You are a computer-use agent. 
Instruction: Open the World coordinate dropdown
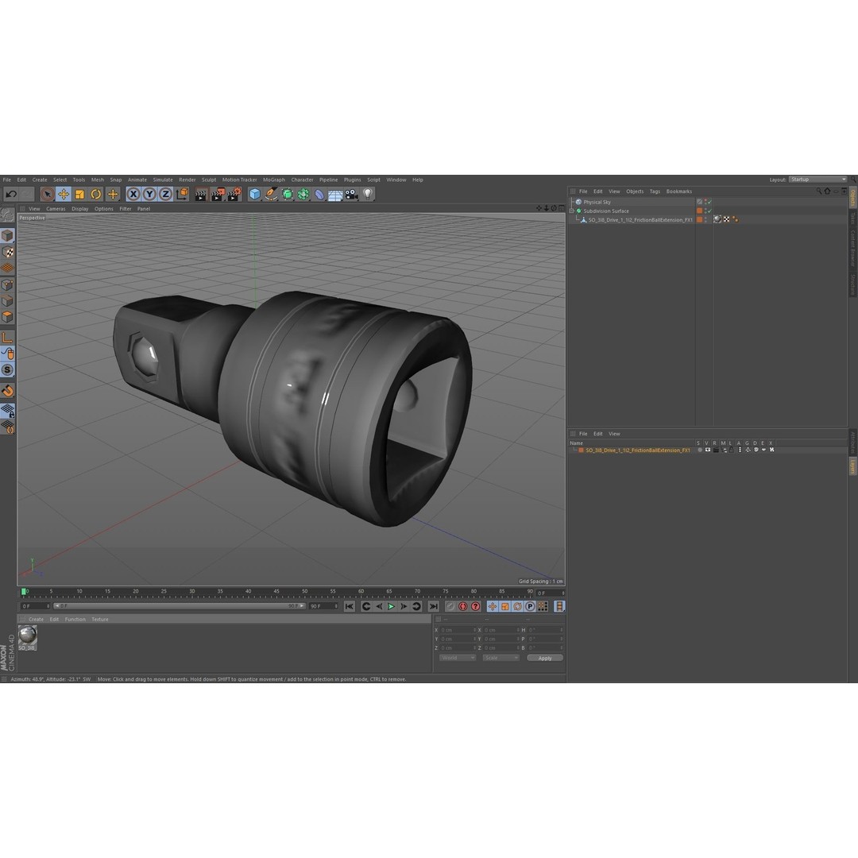pyautogui.click(x=457, y=658)
